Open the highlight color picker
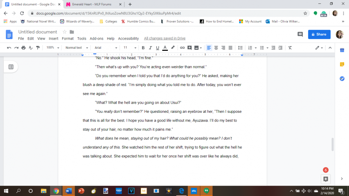This screenshot has height=196, width=349. (173, 48)
